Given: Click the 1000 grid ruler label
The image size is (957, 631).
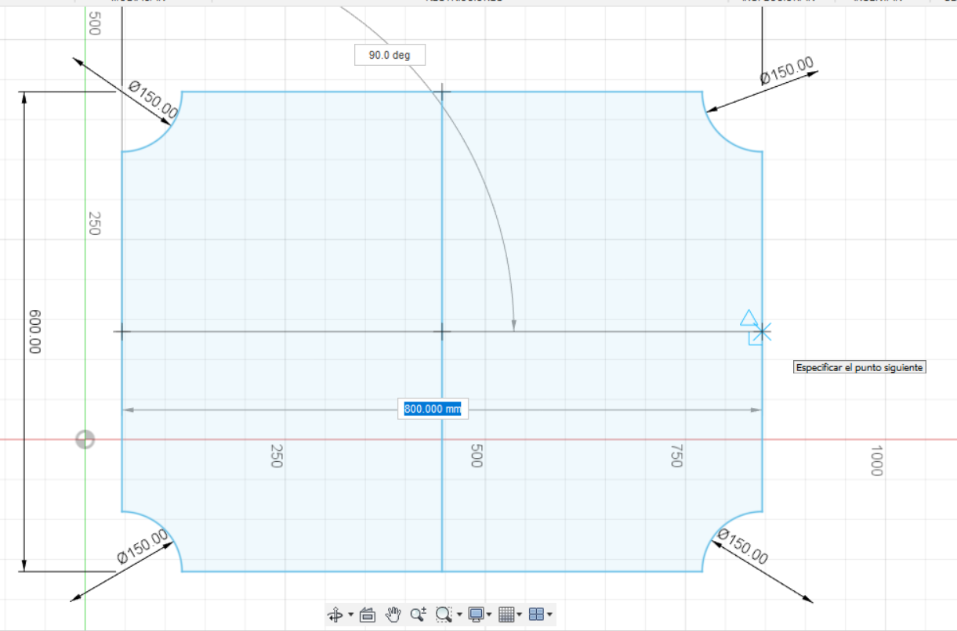Looking at the screenshot, I should pos(876,460).
